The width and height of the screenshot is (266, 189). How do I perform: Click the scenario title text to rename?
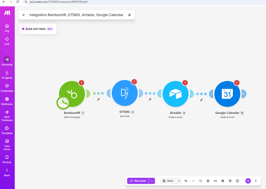click(x=76, y=15)
